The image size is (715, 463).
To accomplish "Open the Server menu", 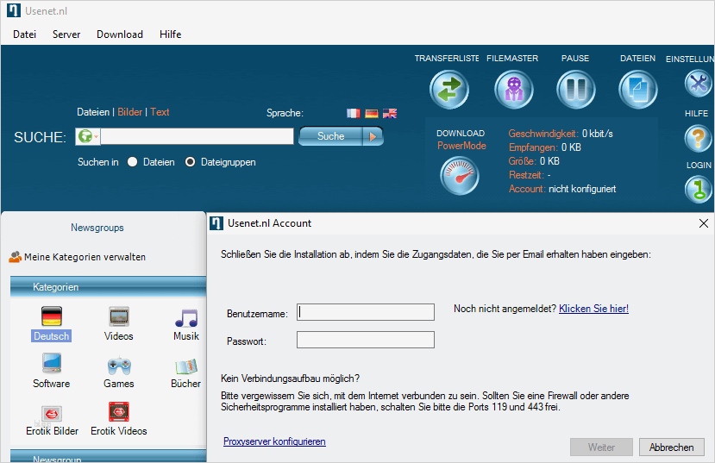I will point(66,34).
